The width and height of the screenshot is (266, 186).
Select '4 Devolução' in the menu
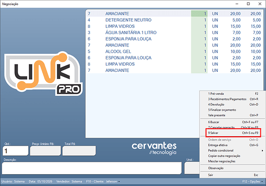pyautogui.click(x=233, y=105)
